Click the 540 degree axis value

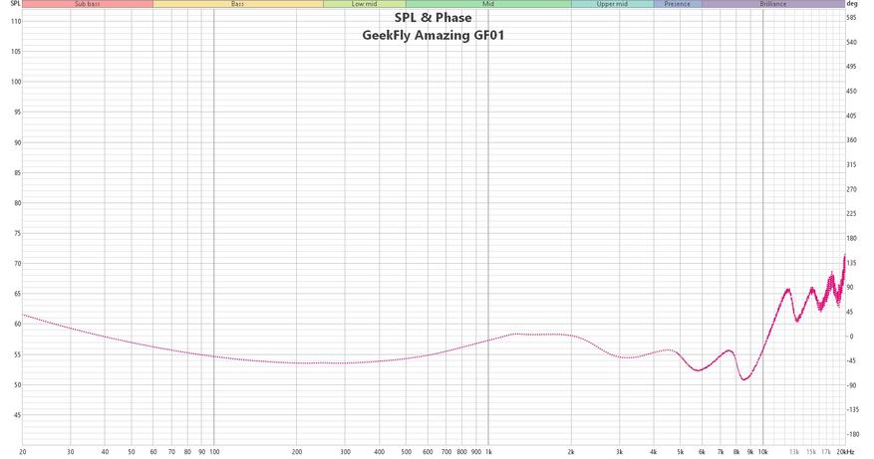click(851, 43)
